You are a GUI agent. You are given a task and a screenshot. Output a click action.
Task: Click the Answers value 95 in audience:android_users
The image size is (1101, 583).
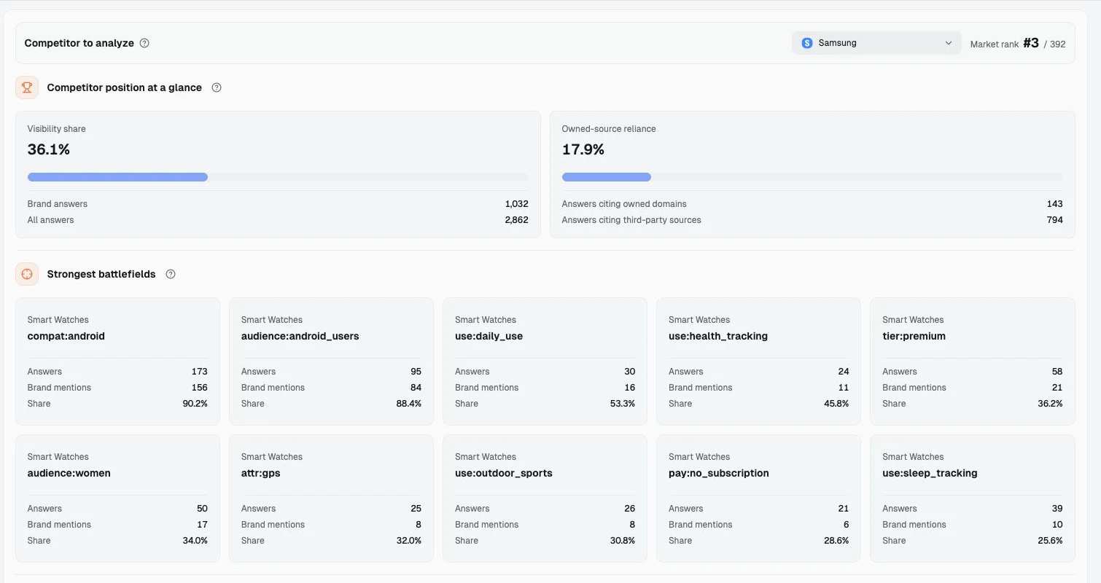[416, 372]
